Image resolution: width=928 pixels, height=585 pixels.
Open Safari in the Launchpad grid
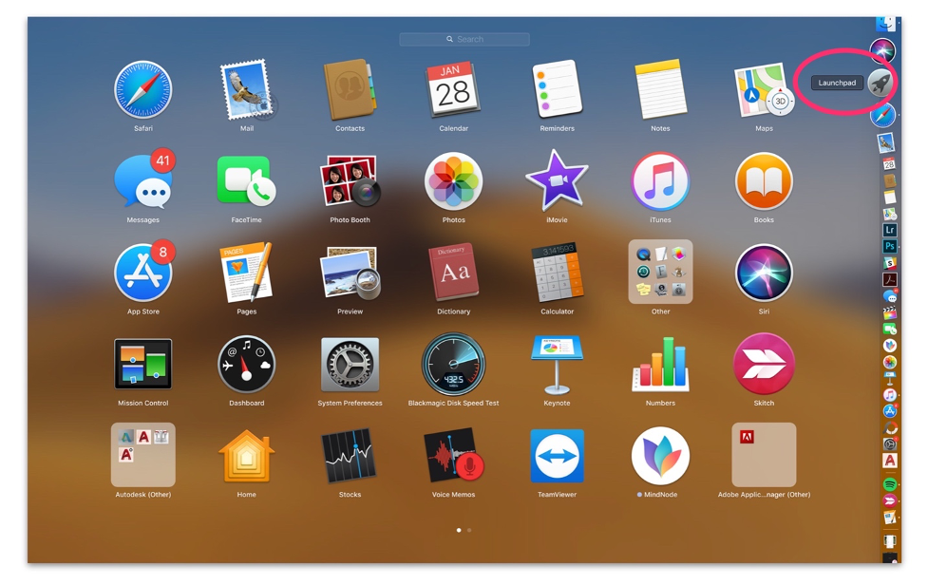pyautogui.click(x=142, y=90)
